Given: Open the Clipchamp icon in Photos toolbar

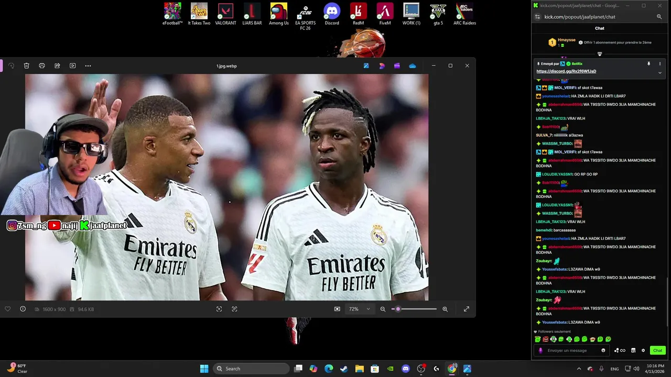Looking at the screenshot, I should pos(397,66).
